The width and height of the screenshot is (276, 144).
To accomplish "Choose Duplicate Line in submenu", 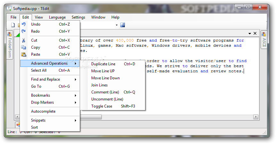I will coord(113,64).
